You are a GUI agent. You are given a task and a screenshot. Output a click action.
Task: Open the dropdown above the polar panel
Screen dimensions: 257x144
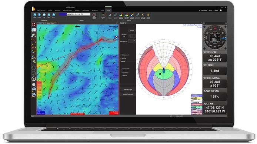click(x=123, y=23)
